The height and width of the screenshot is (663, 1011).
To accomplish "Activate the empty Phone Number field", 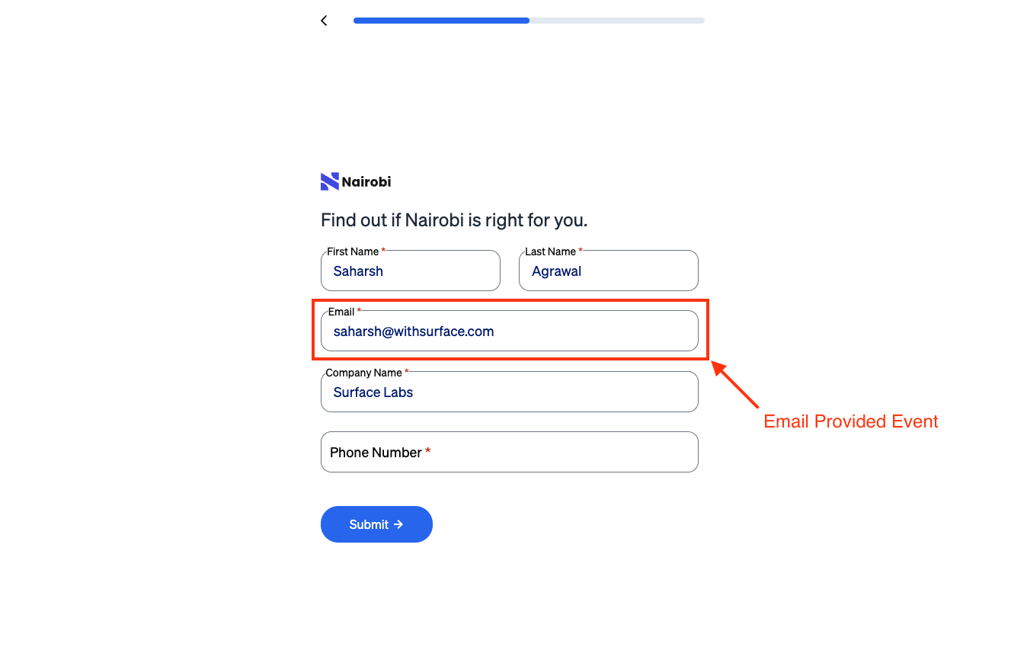I will point(510,452).
